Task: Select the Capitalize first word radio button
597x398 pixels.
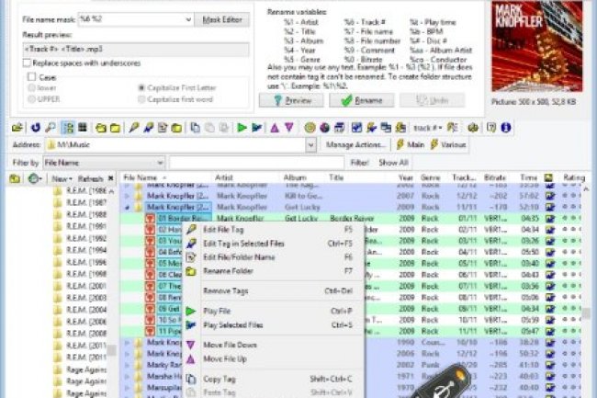Action: (x=141, y=98)
